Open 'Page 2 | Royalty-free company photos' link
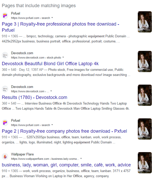 (x=64, y=131)
